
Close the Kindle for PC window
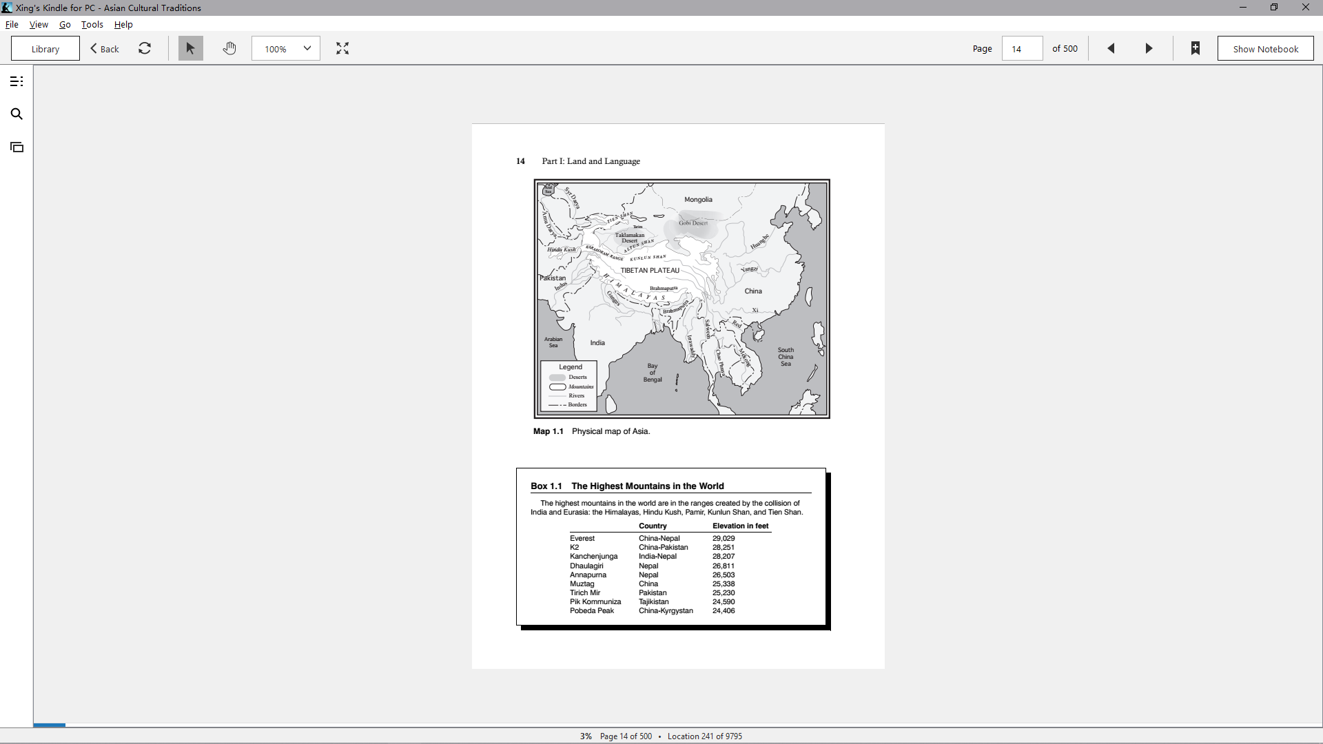point(1305,8)
